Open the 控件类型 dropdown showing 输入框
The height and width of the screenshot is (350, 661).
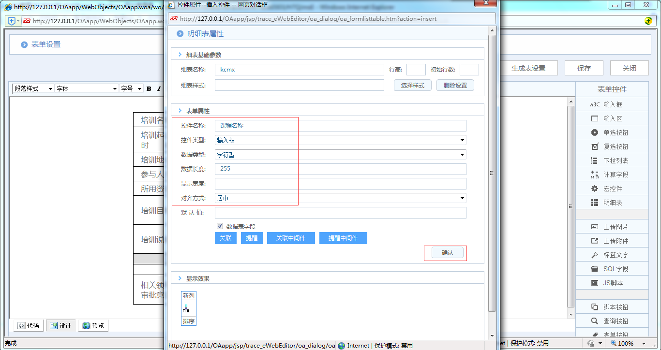pos(462,140)
